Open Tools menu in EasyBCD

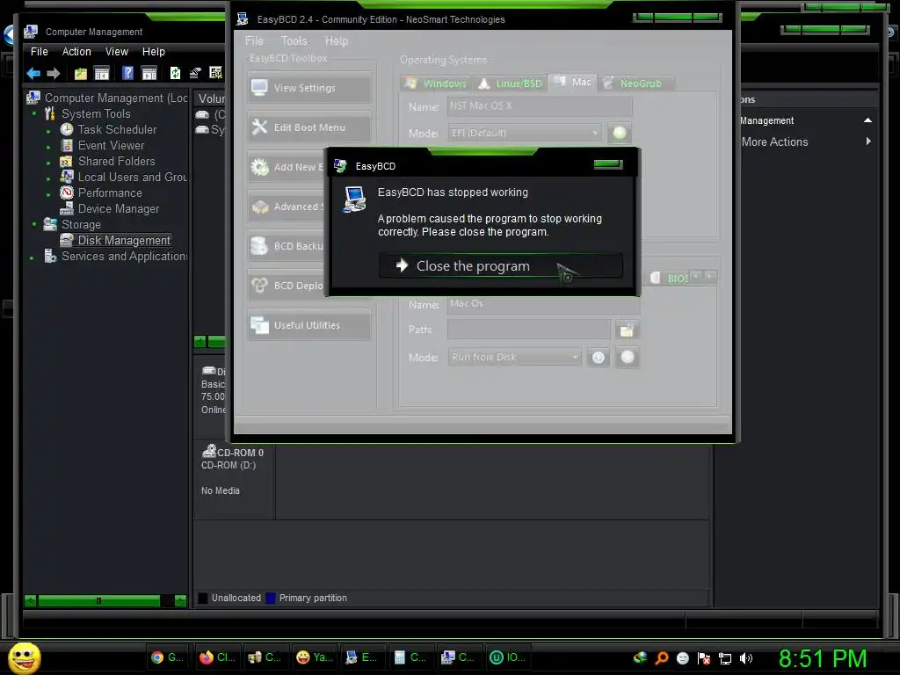pos(294,40)
